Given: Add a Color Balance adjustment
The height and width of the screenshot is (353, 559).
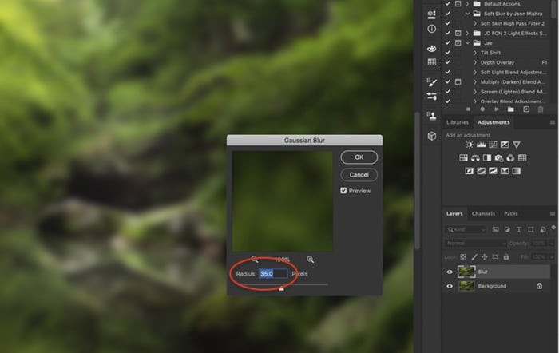Looking at the screenshot, I should tap(475, 157).
